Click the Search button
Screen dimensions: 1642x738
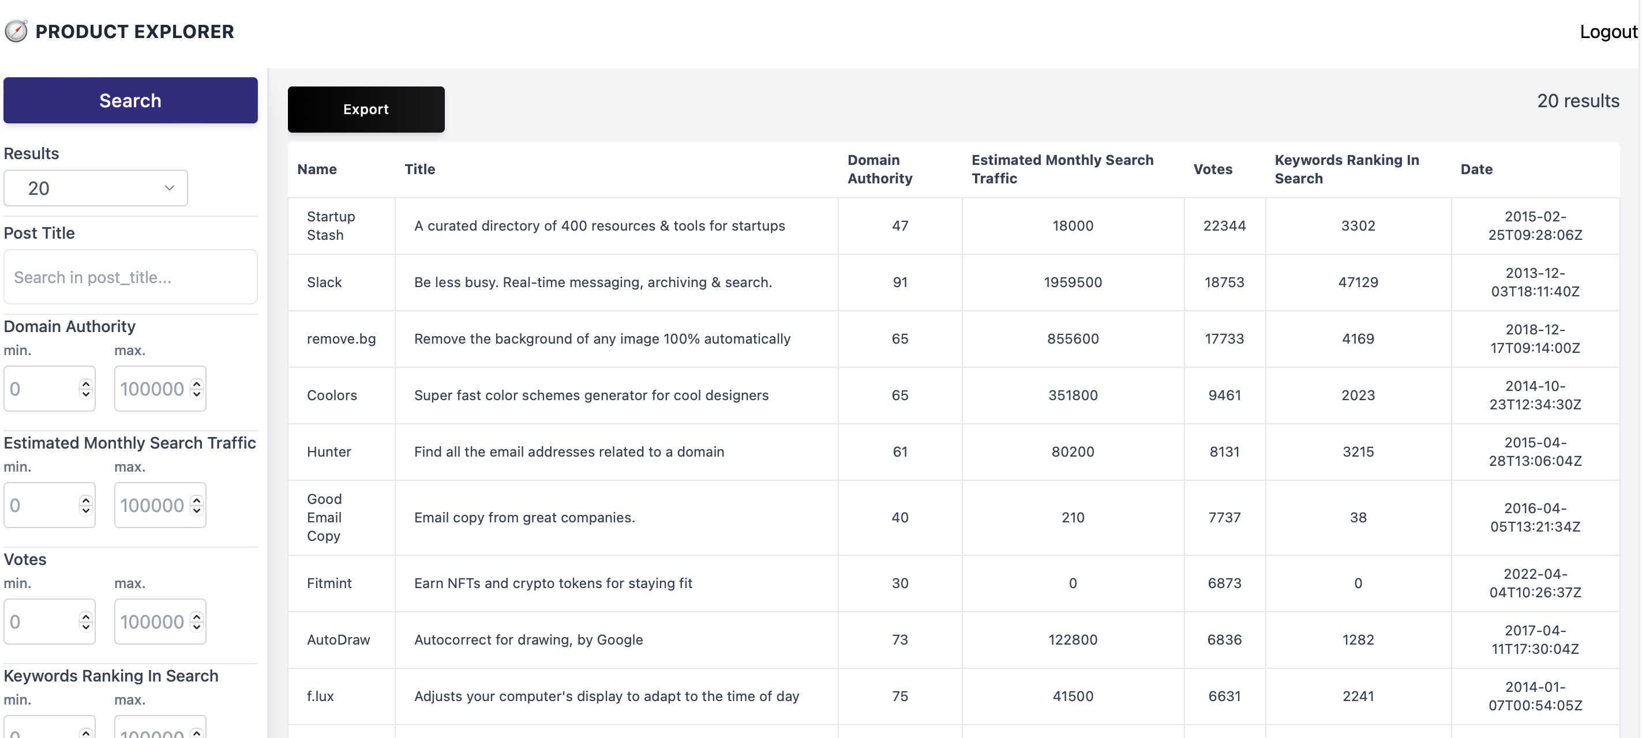(130, 100)
